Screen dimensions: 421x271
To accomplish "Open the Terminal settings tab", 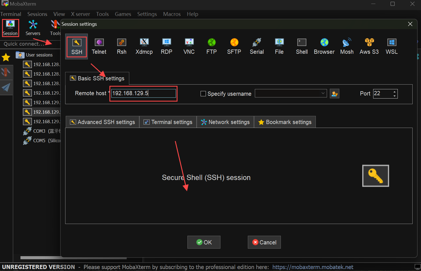I will (168, 122).
